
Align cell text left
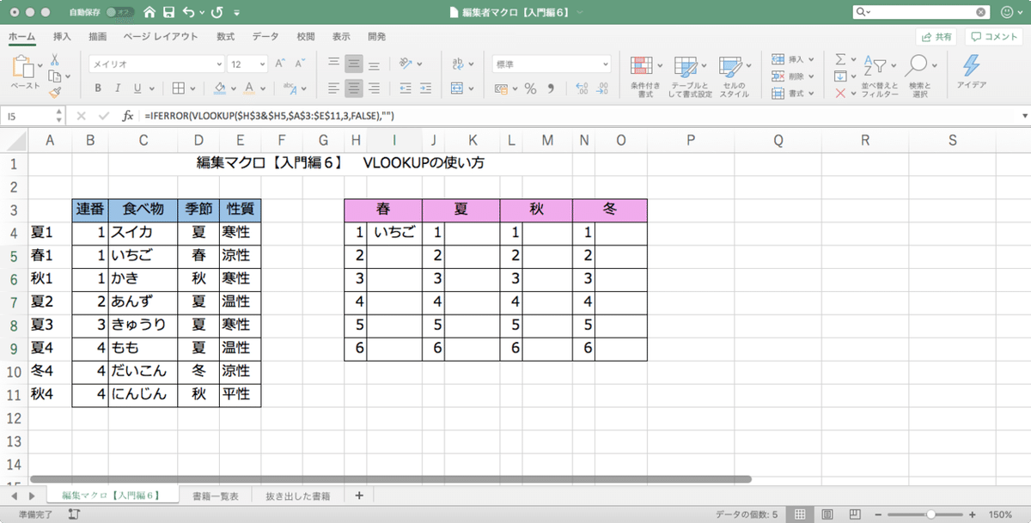pyautogui.click(x=334, y=88)
